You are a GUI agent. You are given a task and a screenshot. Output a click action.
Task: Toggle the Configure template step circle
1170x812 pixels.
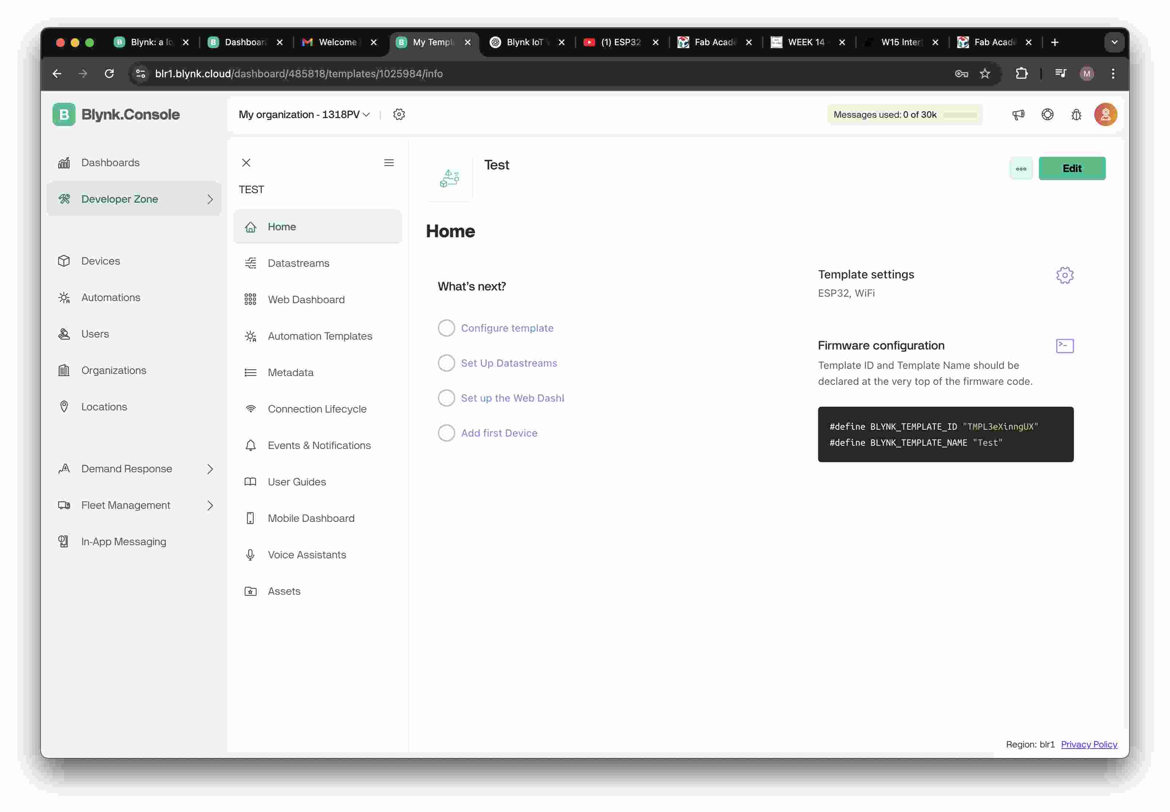(x=447, y=328)
